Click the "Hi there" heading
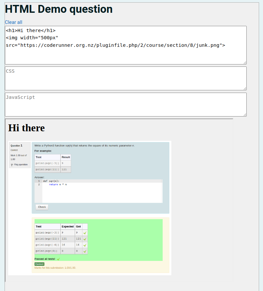 click(26, 128)
